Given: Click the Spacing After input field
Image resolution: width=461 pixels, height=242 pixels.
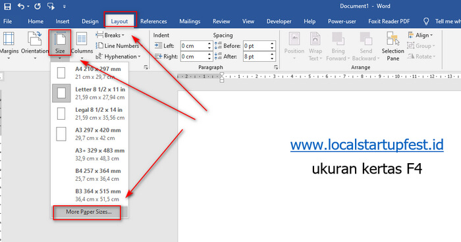Looking at the screenshot, I should tap(256, 57).
